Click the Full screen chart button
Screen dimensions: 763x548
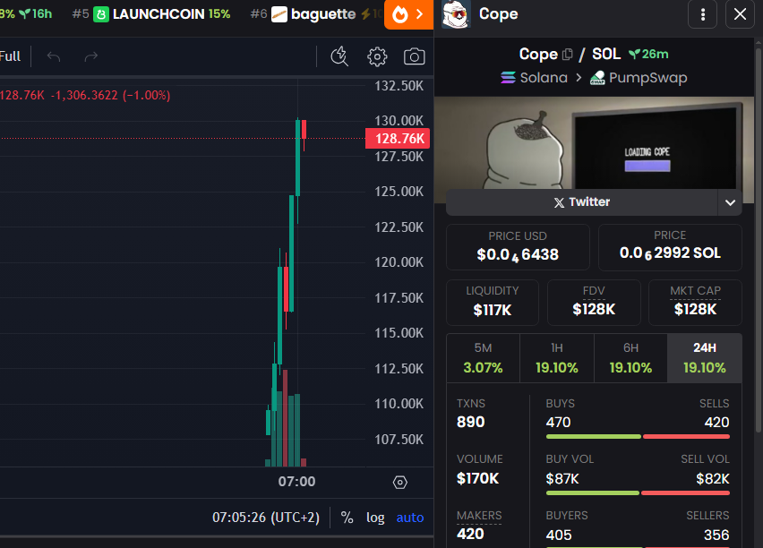click(x=10, y=56)
